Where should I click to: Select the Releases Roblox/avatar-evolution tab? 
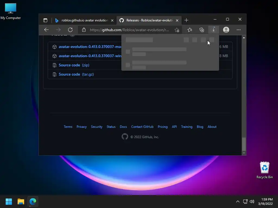[149, 20]
